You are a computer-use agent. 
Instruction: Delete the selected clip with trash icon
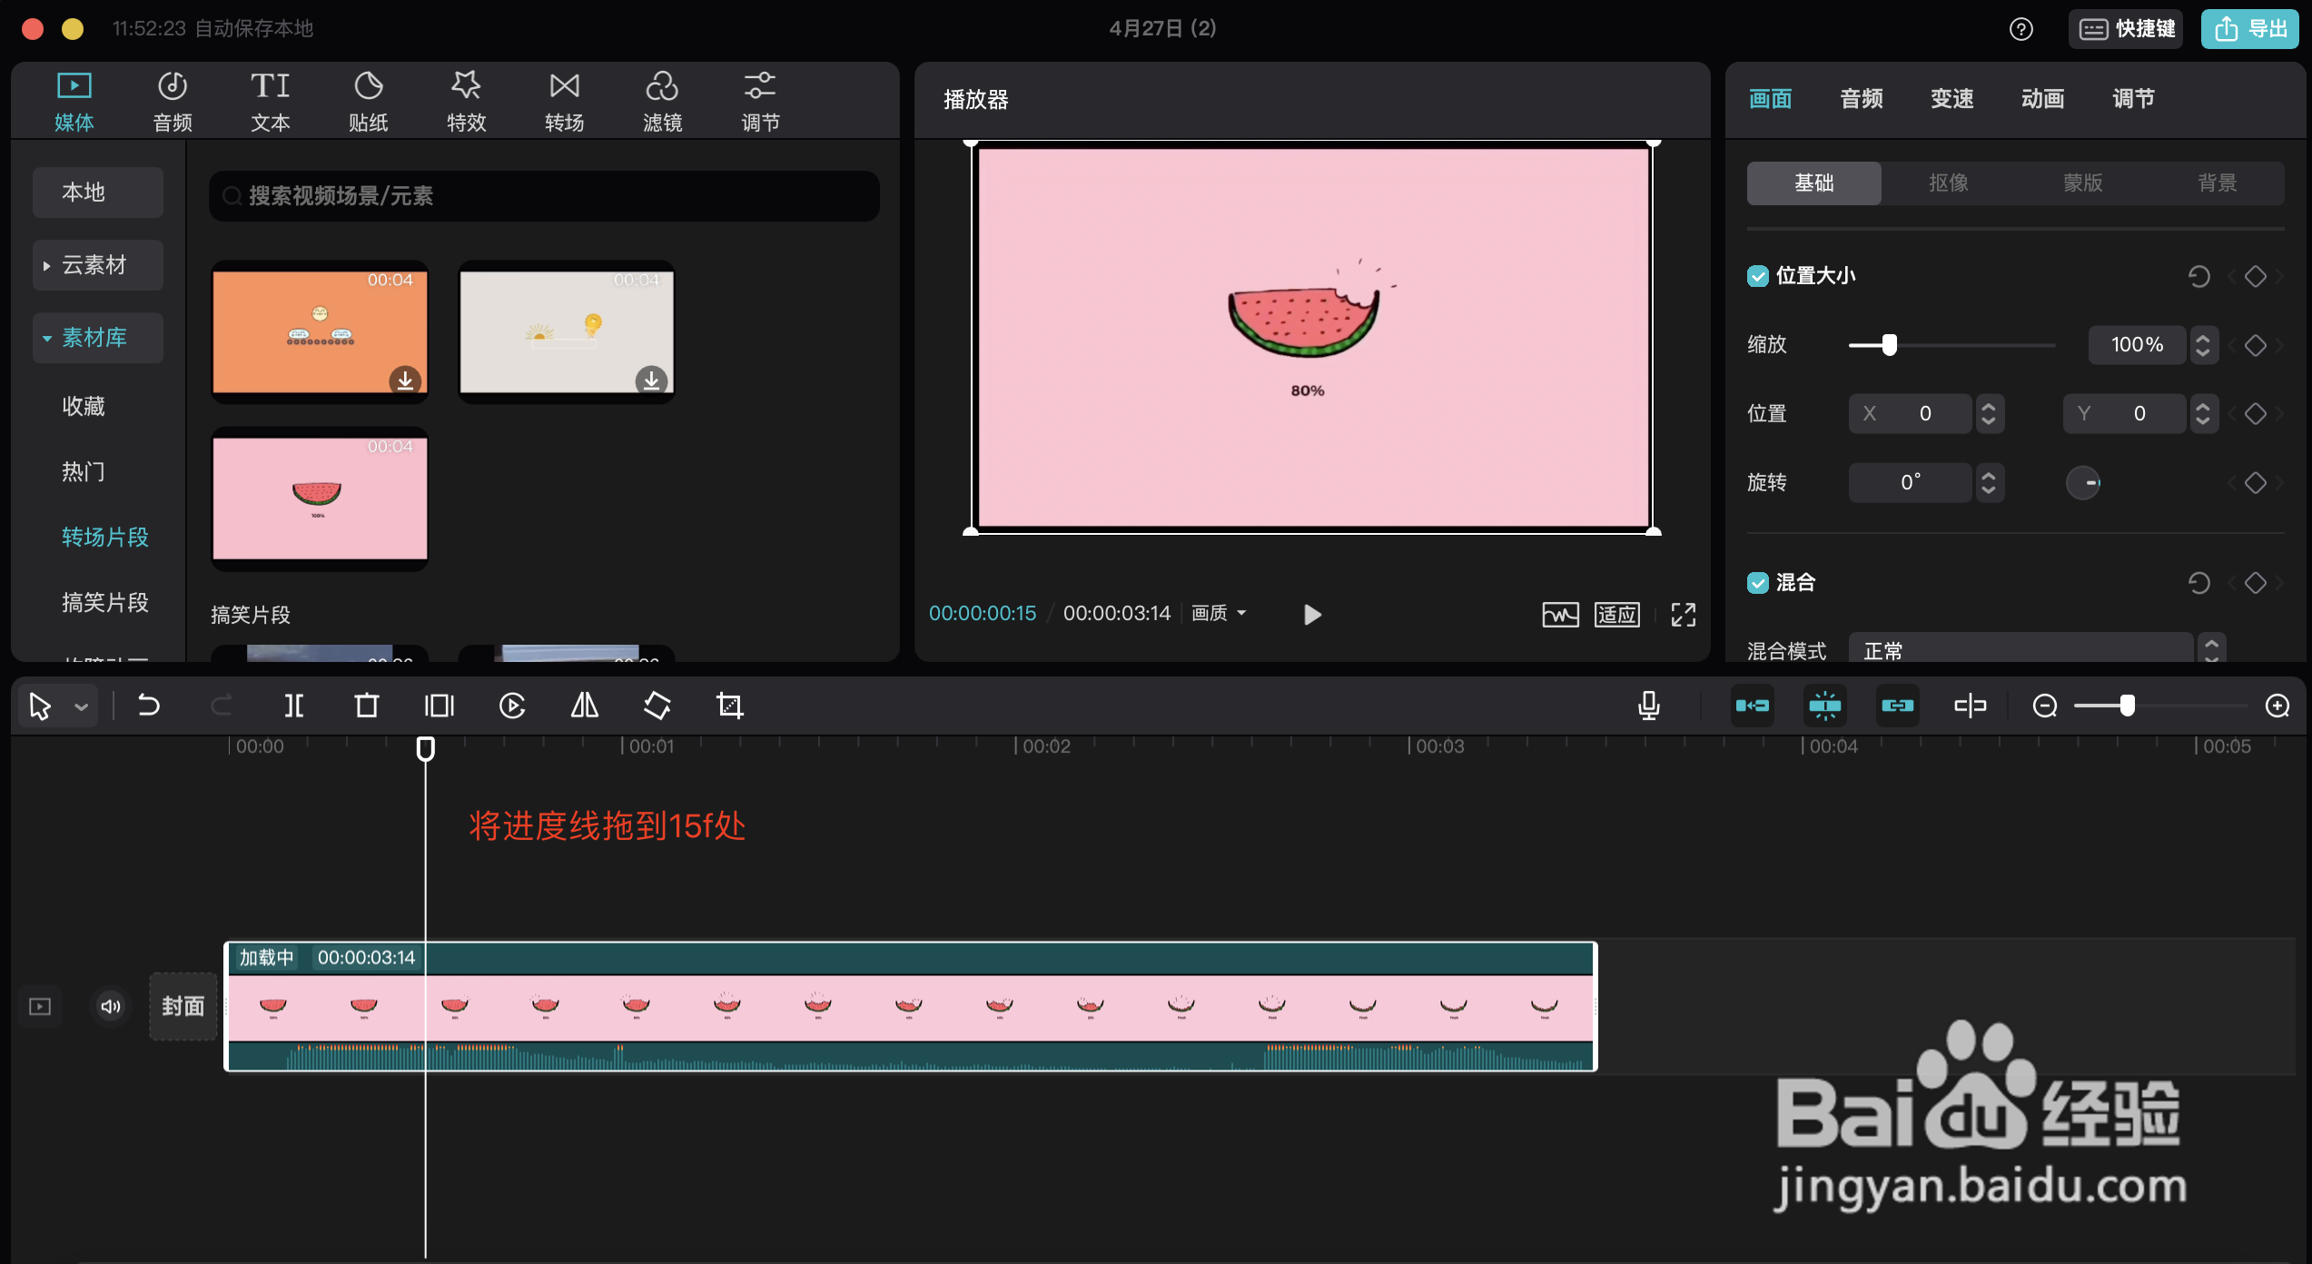367,706
